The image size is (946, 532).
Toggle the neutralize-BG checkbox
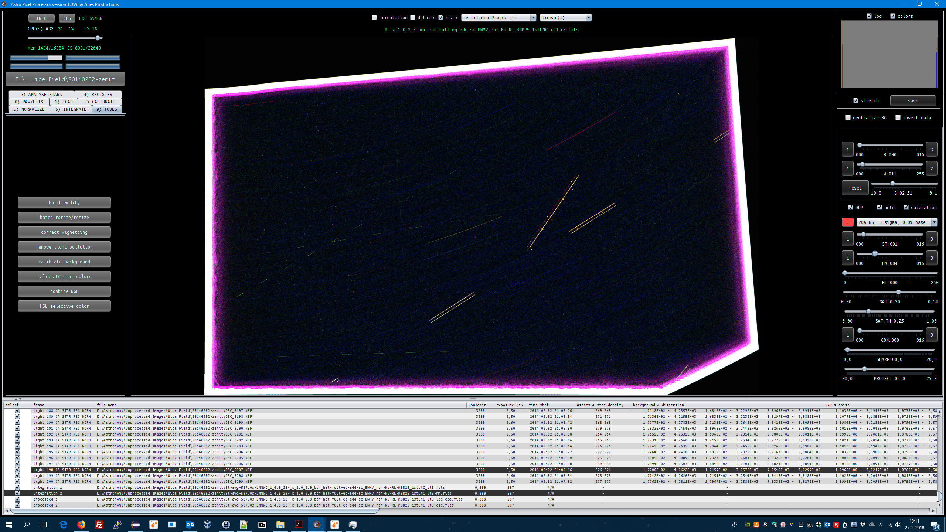pyautogui.click(x=848, y=117)
